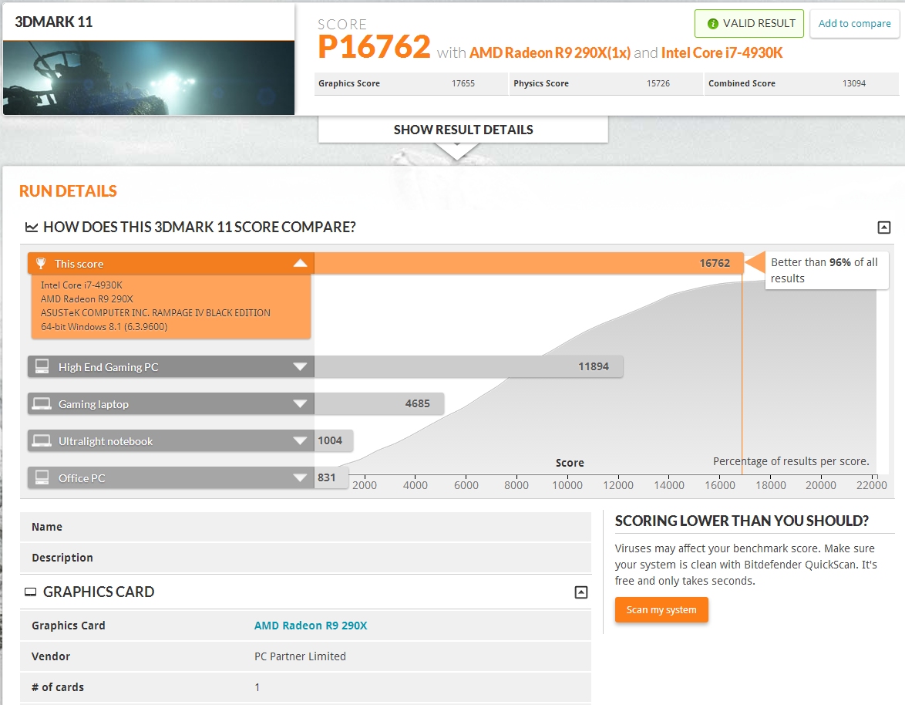Screen dimensions: 905x705
Task: Click the laptop icon for Gaming laptop
Action: [42, 403]
